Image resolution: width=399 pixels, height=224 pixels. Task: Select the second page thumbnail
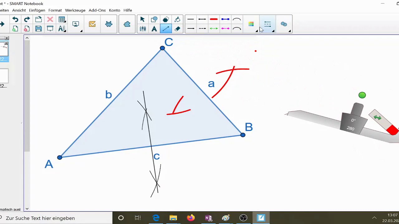[x=4, y=76]
